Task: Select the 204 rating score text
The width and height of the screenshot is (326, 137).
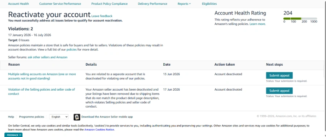Action: pyautogui.click(x=288, y=13)
